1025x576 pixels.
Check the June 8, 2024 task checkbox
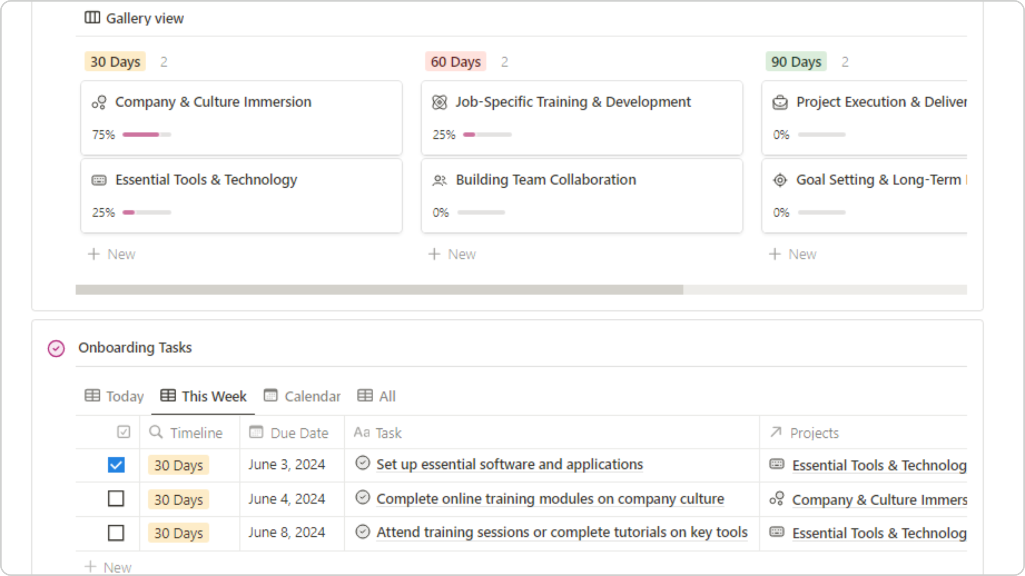point(116,533)
